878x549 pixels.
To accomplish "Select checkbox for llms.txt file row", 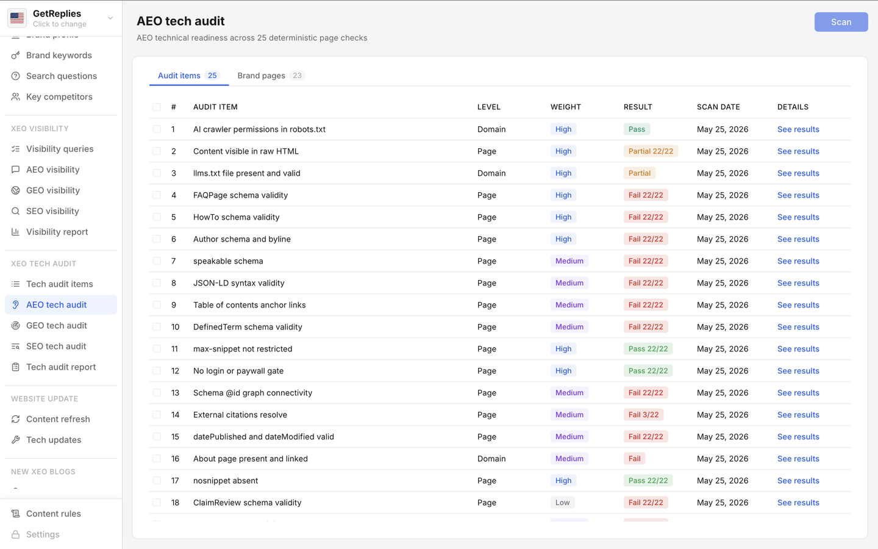I will [x=157, y=173].
